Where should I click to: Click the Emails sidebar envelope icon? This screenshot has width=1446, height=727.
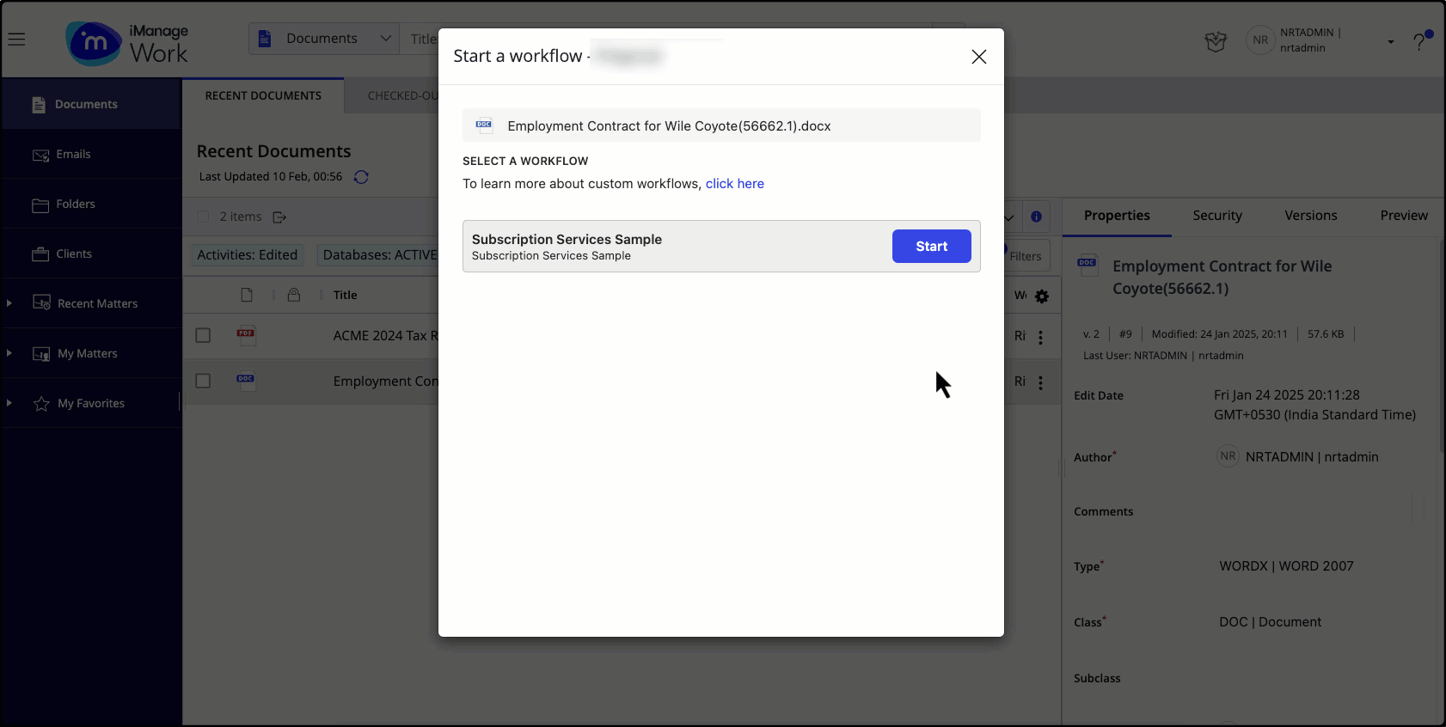pyautogui.click(x=40, y=156)
